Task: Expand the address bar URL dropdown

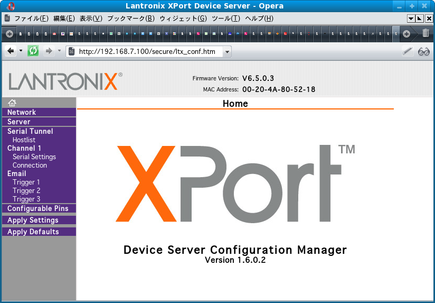Action: click(x=227, y=51)
